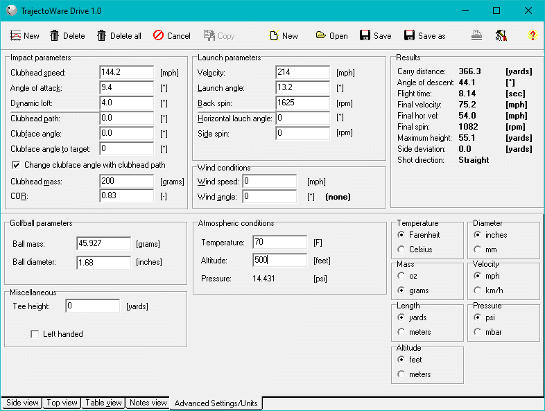Viewport: 545px width, 411px height.
Task: Click the Save floppy disk icon
Action: coord(365,36)
